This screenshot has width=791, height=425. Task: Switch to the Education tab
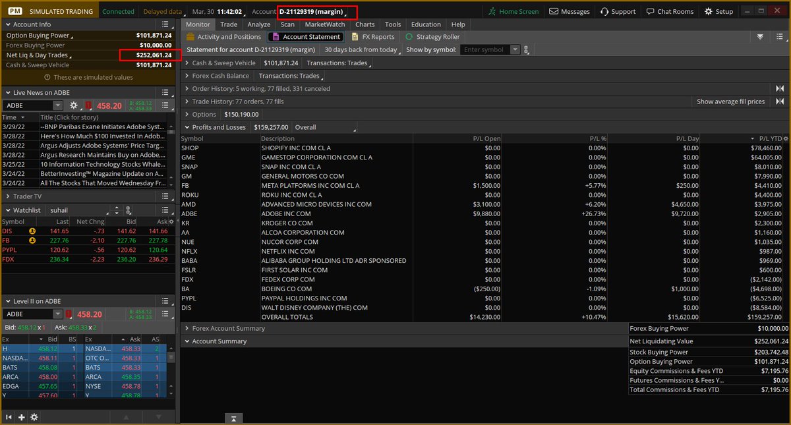(x=426, y=24)
